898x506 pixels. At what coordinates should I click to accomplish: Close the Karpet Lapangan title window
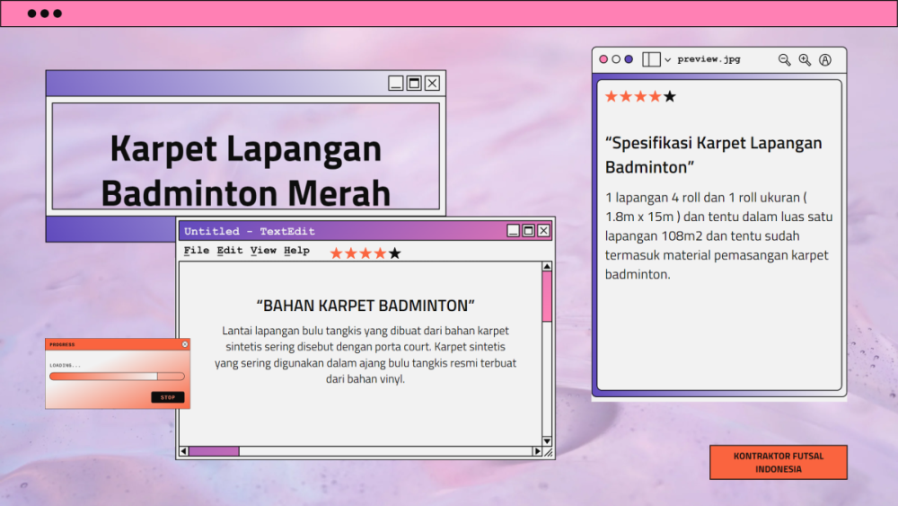[x=433, y=83]
